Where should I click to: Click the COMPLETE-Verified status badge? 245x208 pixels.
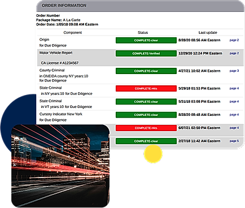(146, 54)
